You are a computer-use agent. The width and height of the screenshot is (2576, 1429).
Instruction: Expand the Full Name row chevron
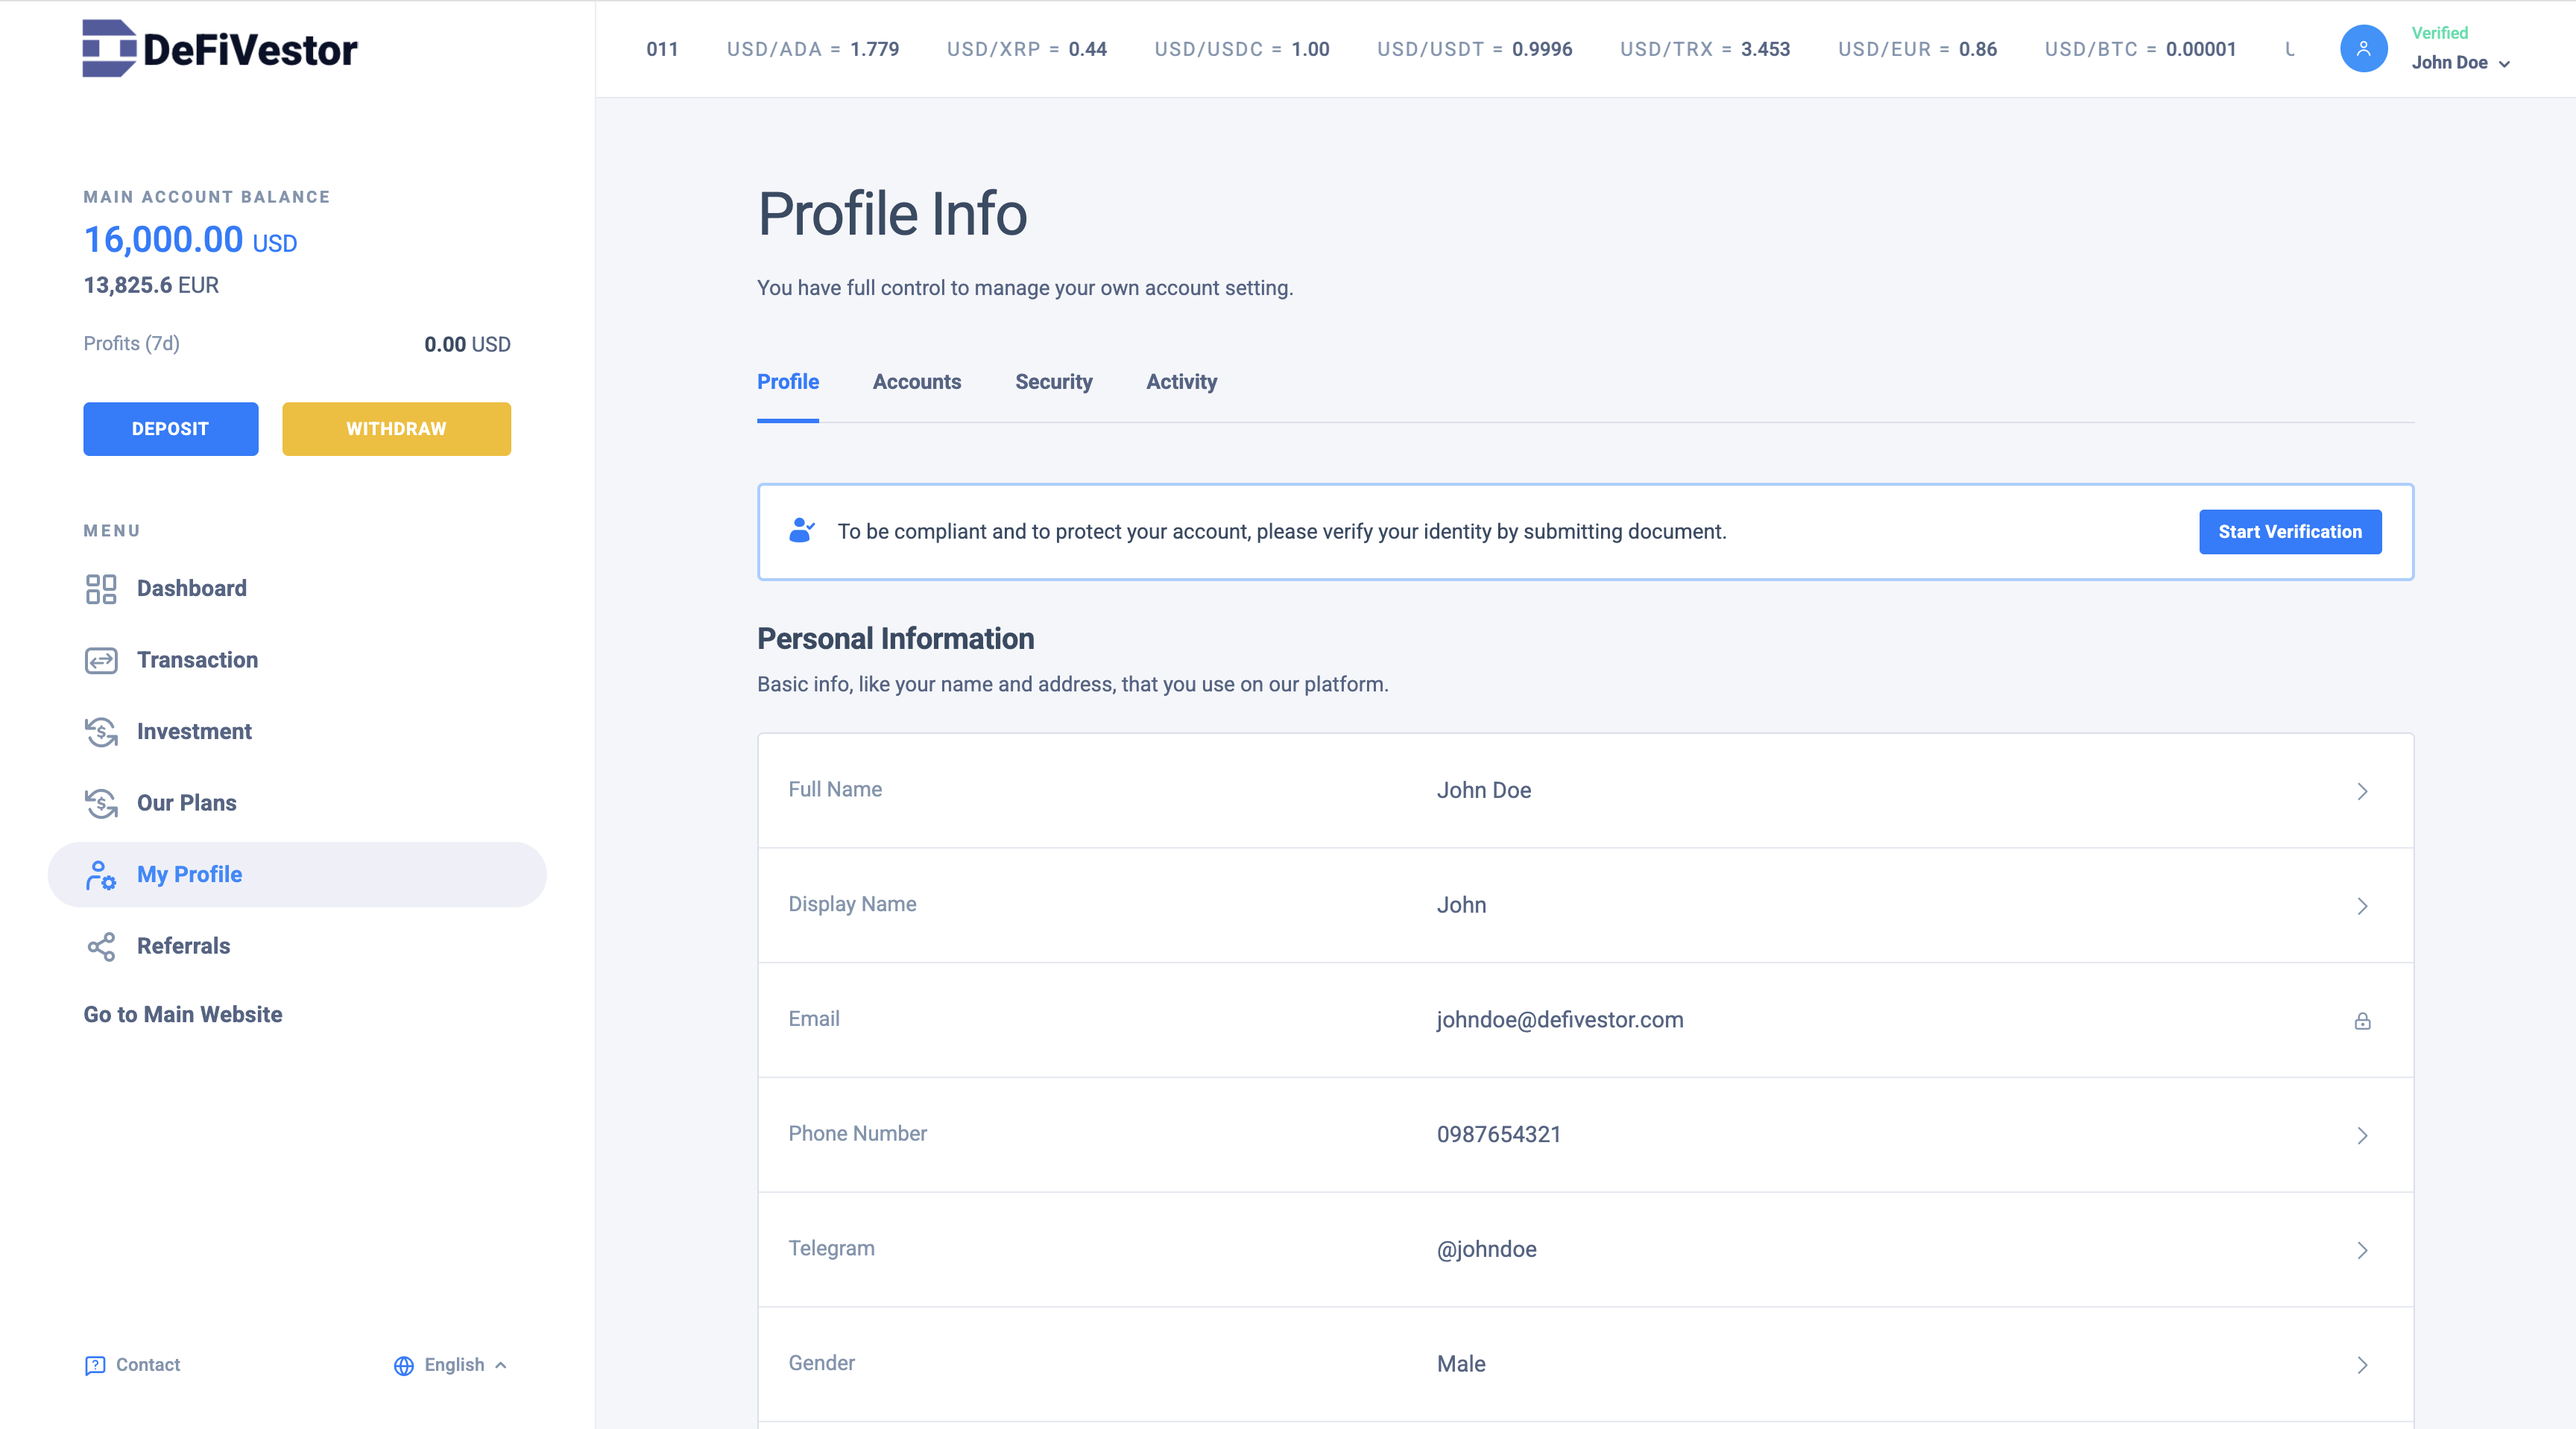tap(2362, 791)
